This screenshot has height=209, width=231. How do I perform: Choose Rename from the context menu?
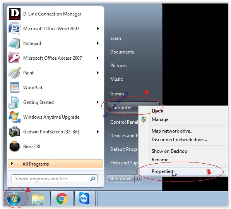(160, 159)
